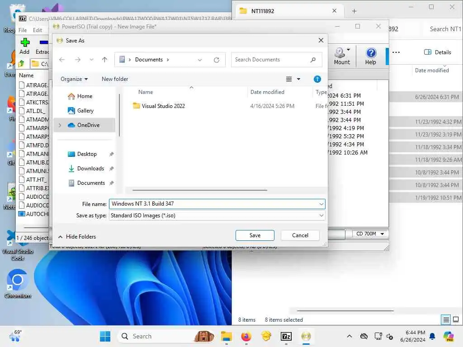Sort by Date modified column in Save As
Viewport: 463px width, 347px height.
pos(267,92)
